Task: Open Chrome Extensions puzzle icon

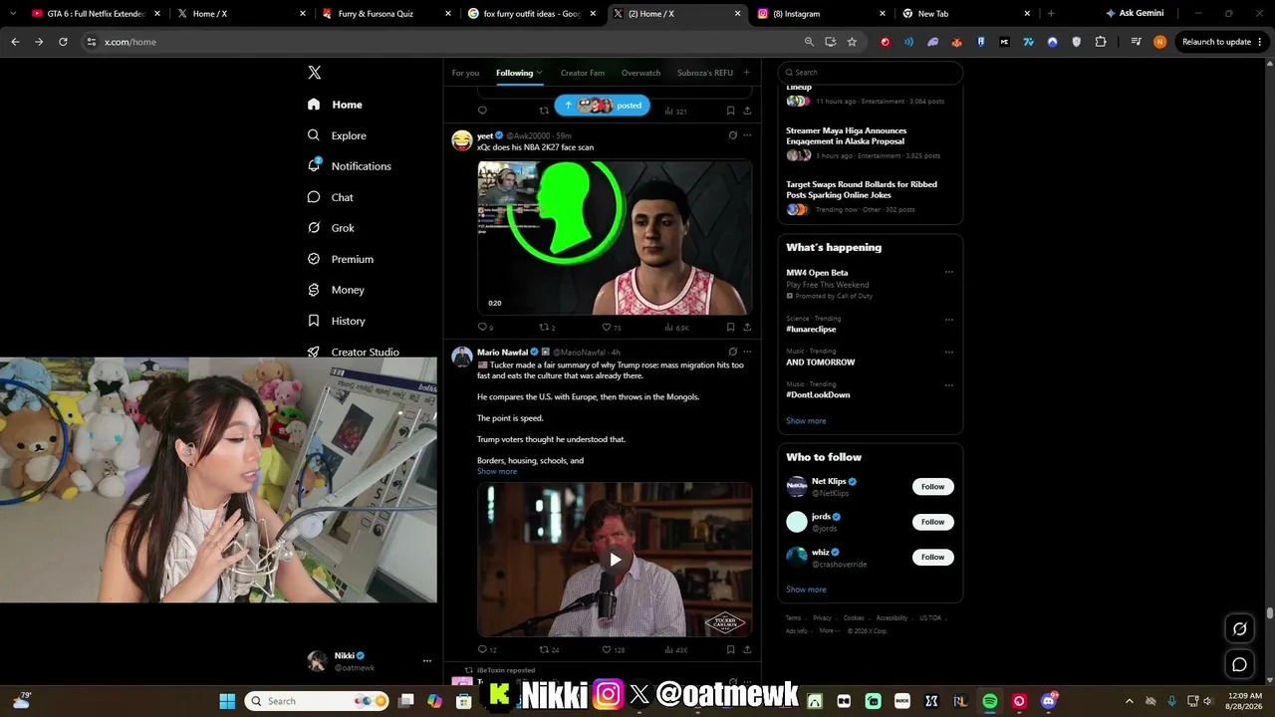Action: (x=1101, y=42)
